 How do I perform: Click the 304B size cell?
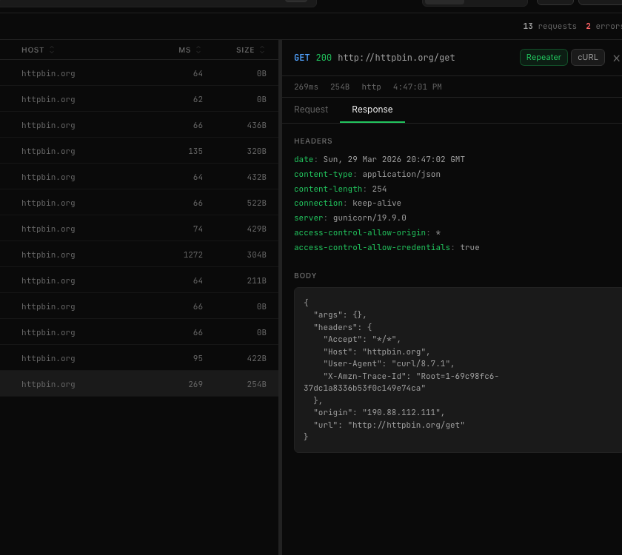pyautogui.click(x=257, y=255)
